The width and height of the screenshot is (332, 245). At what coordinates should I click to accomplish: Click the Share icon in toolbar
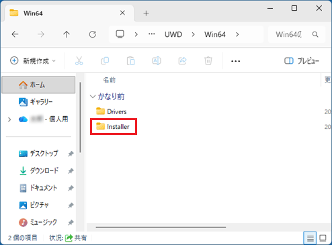(182, 61)
